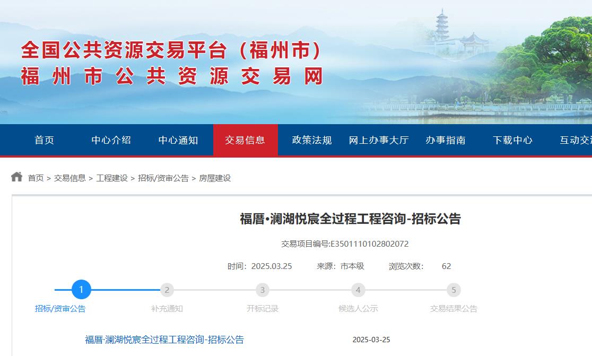Viewport: 592px width, 356px height.
Task: Select step 1 circle in progress tracker
Action: pyautogui.click(x=81, y=290)
